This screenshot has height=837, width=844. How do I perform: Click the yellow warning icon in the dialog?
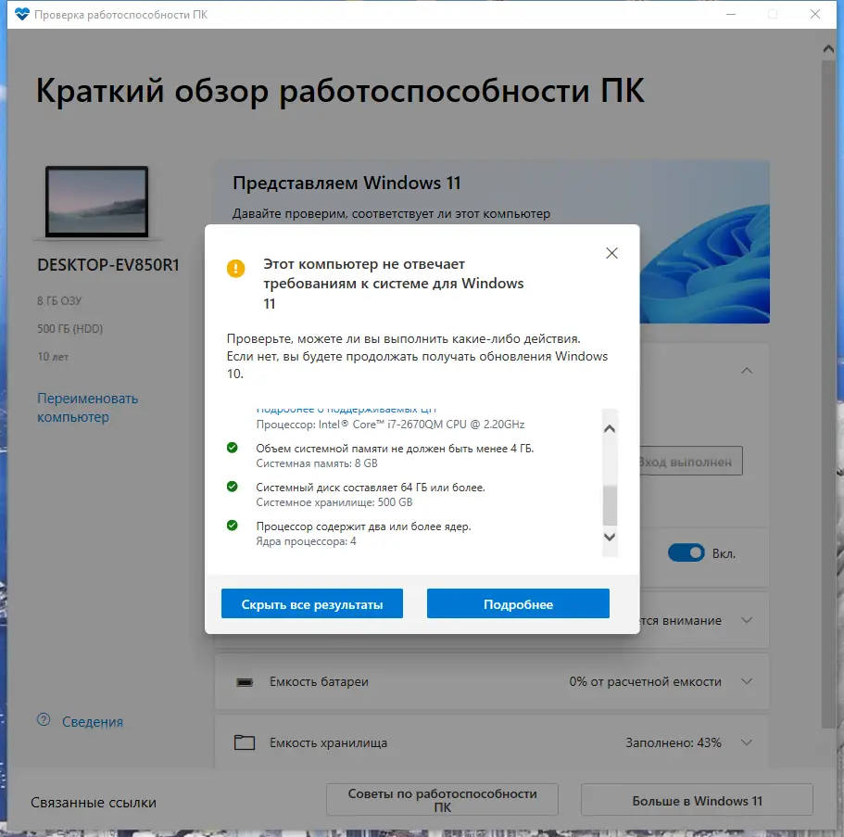click(x=234, y=268)
